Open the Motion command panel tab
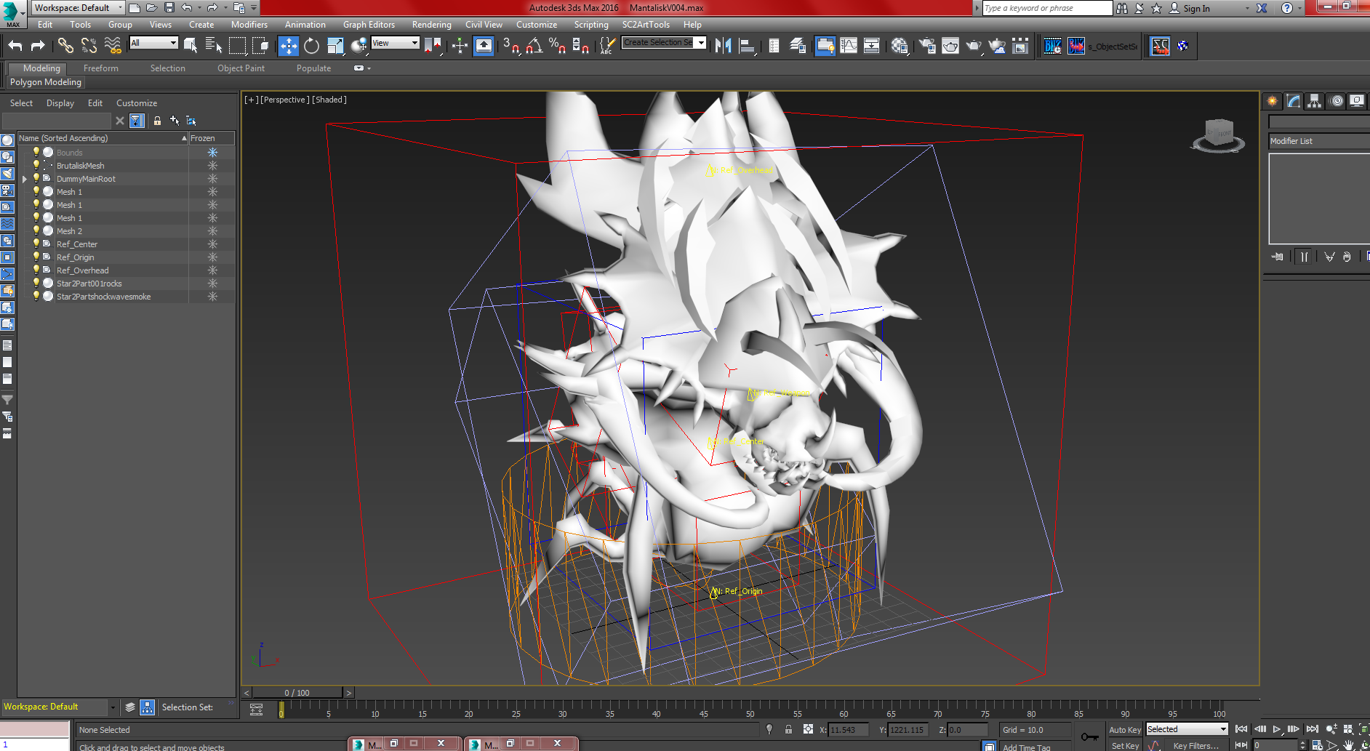The image size is (1370, 751). tap(1337, 101)
